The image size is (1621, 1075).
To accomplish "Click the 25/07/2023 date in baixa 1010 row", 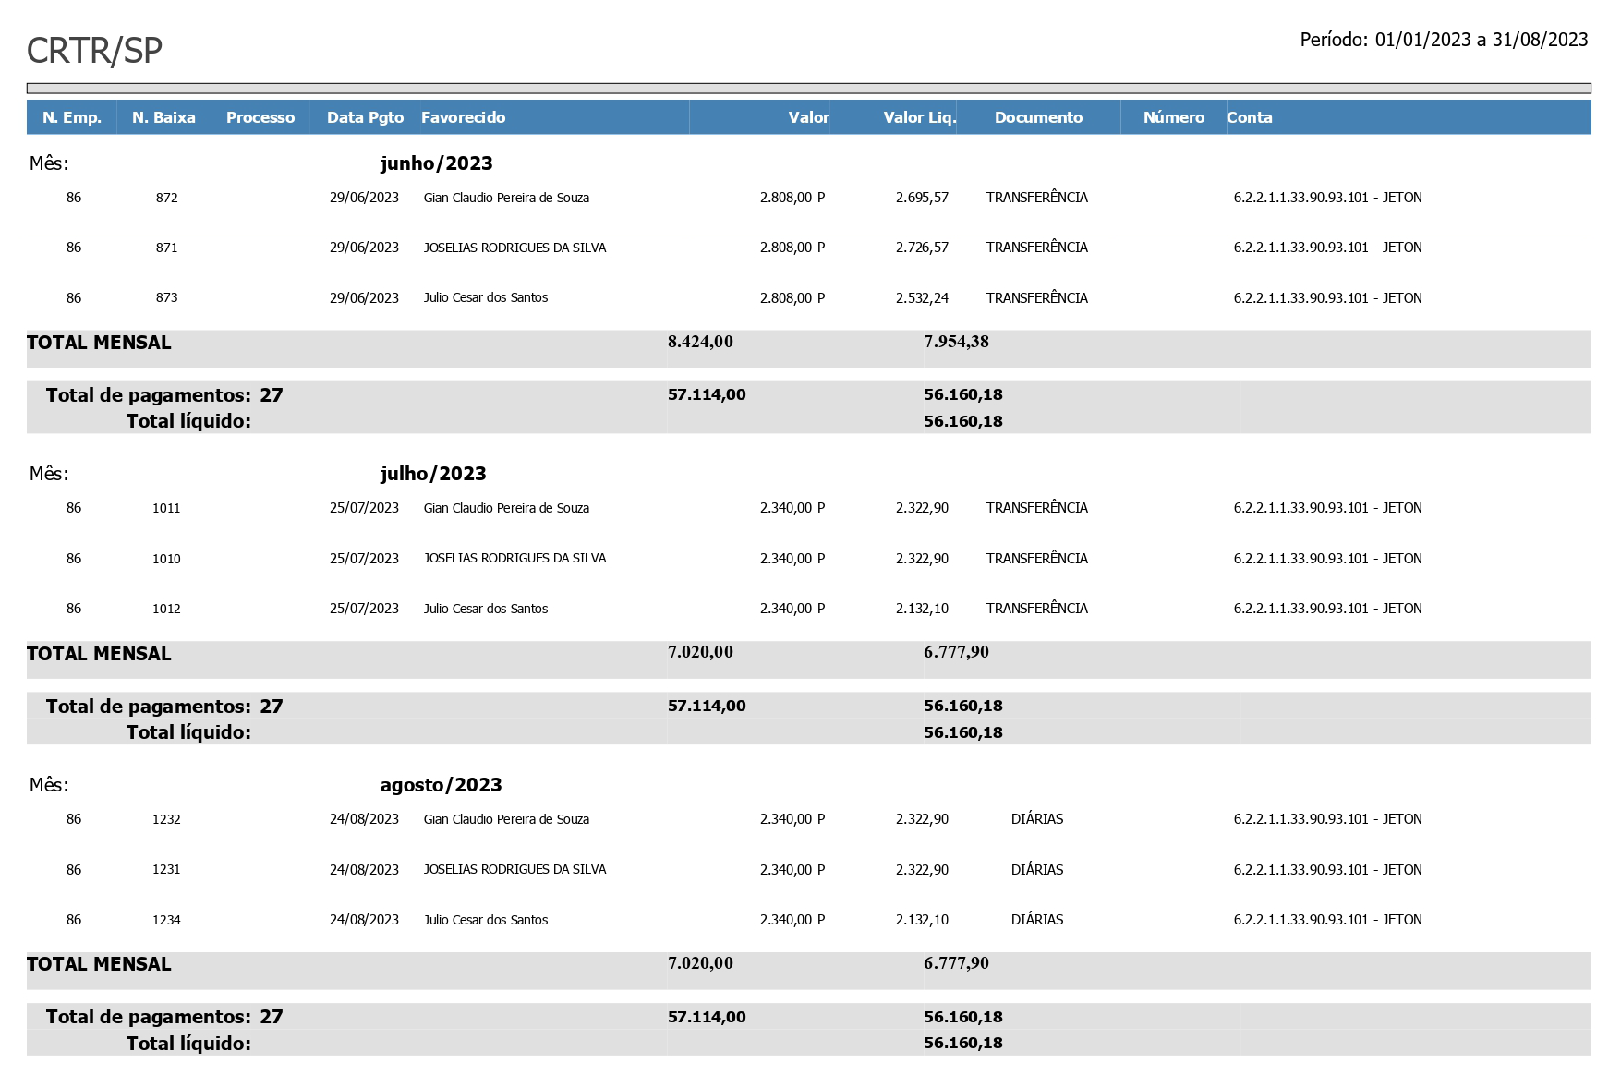I will click(x=364, y=559).
